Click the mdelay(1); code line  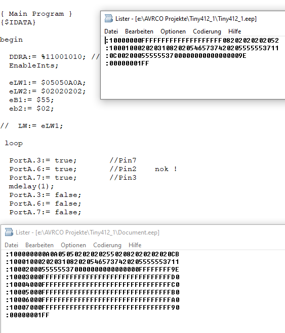pos(31,186)
